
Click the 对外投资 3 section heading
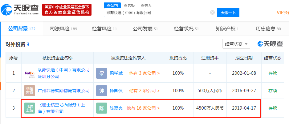(18, 44)
